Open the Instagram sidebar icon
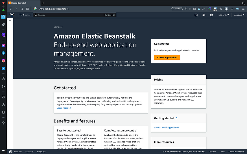The width and height of the screenshot is (247, 154). [x=3, y=61]
